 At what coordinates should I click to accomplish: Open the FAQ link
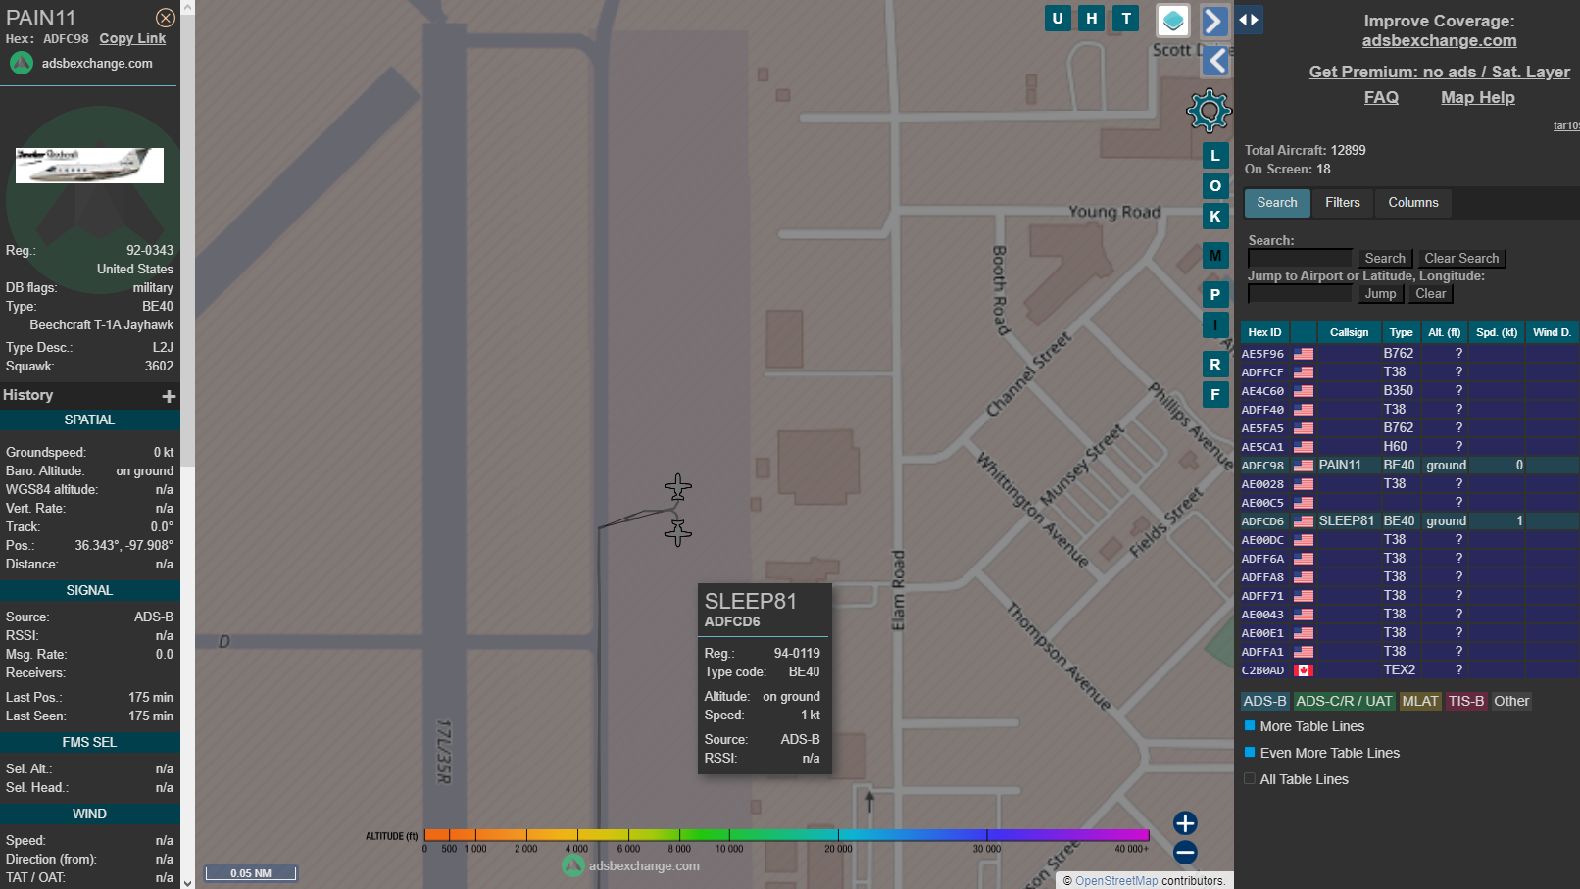(x=1381, y=97)
